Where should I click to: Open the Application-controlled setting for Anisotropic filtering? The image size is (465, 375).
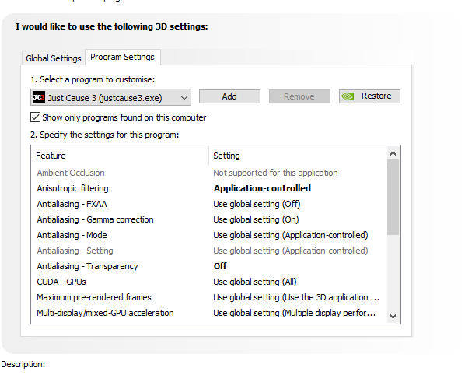(262, 188)
